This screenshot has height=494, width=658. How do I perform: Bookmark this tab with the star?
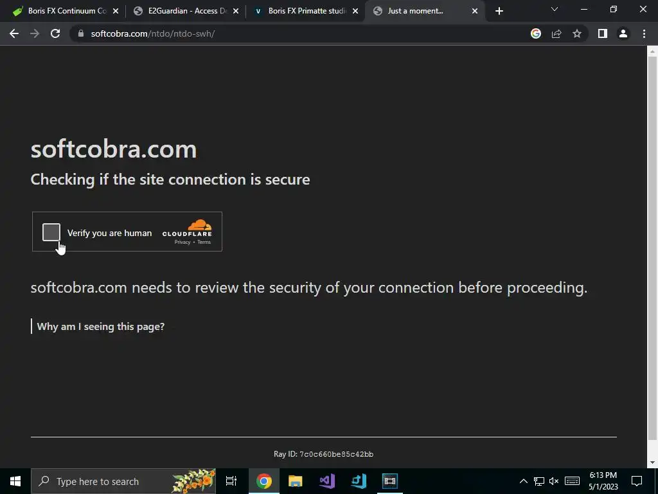pos(577,33)
